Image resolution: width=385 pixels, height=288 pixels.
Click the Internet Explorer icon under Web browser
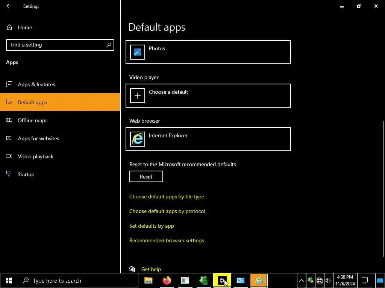[x=138, y=139]
